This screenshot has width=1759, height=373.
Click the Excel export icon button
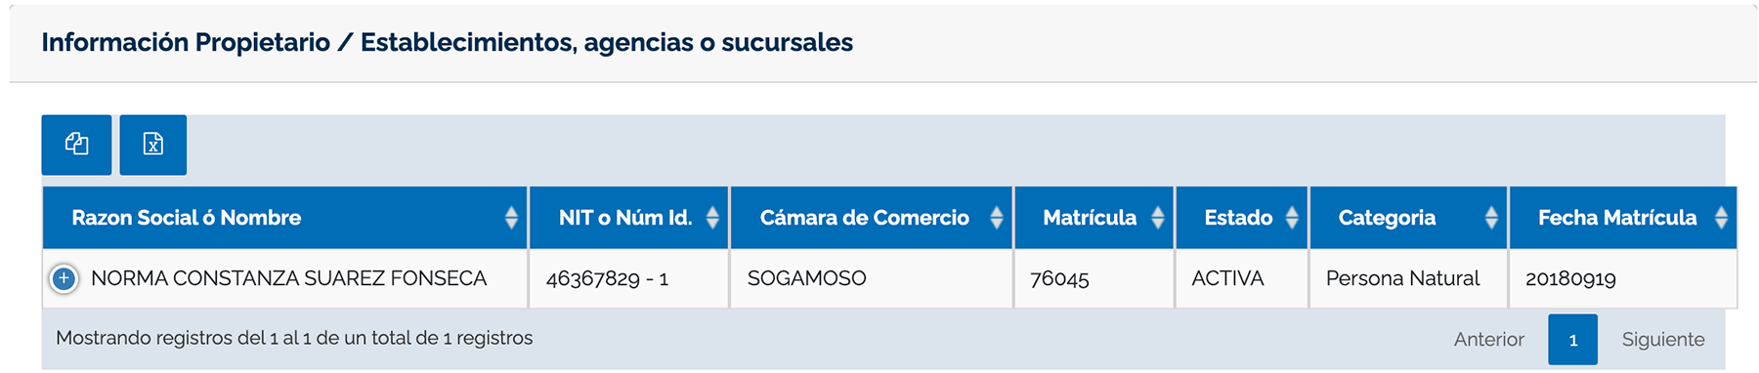pyautogui.click(x=153, y=145)
